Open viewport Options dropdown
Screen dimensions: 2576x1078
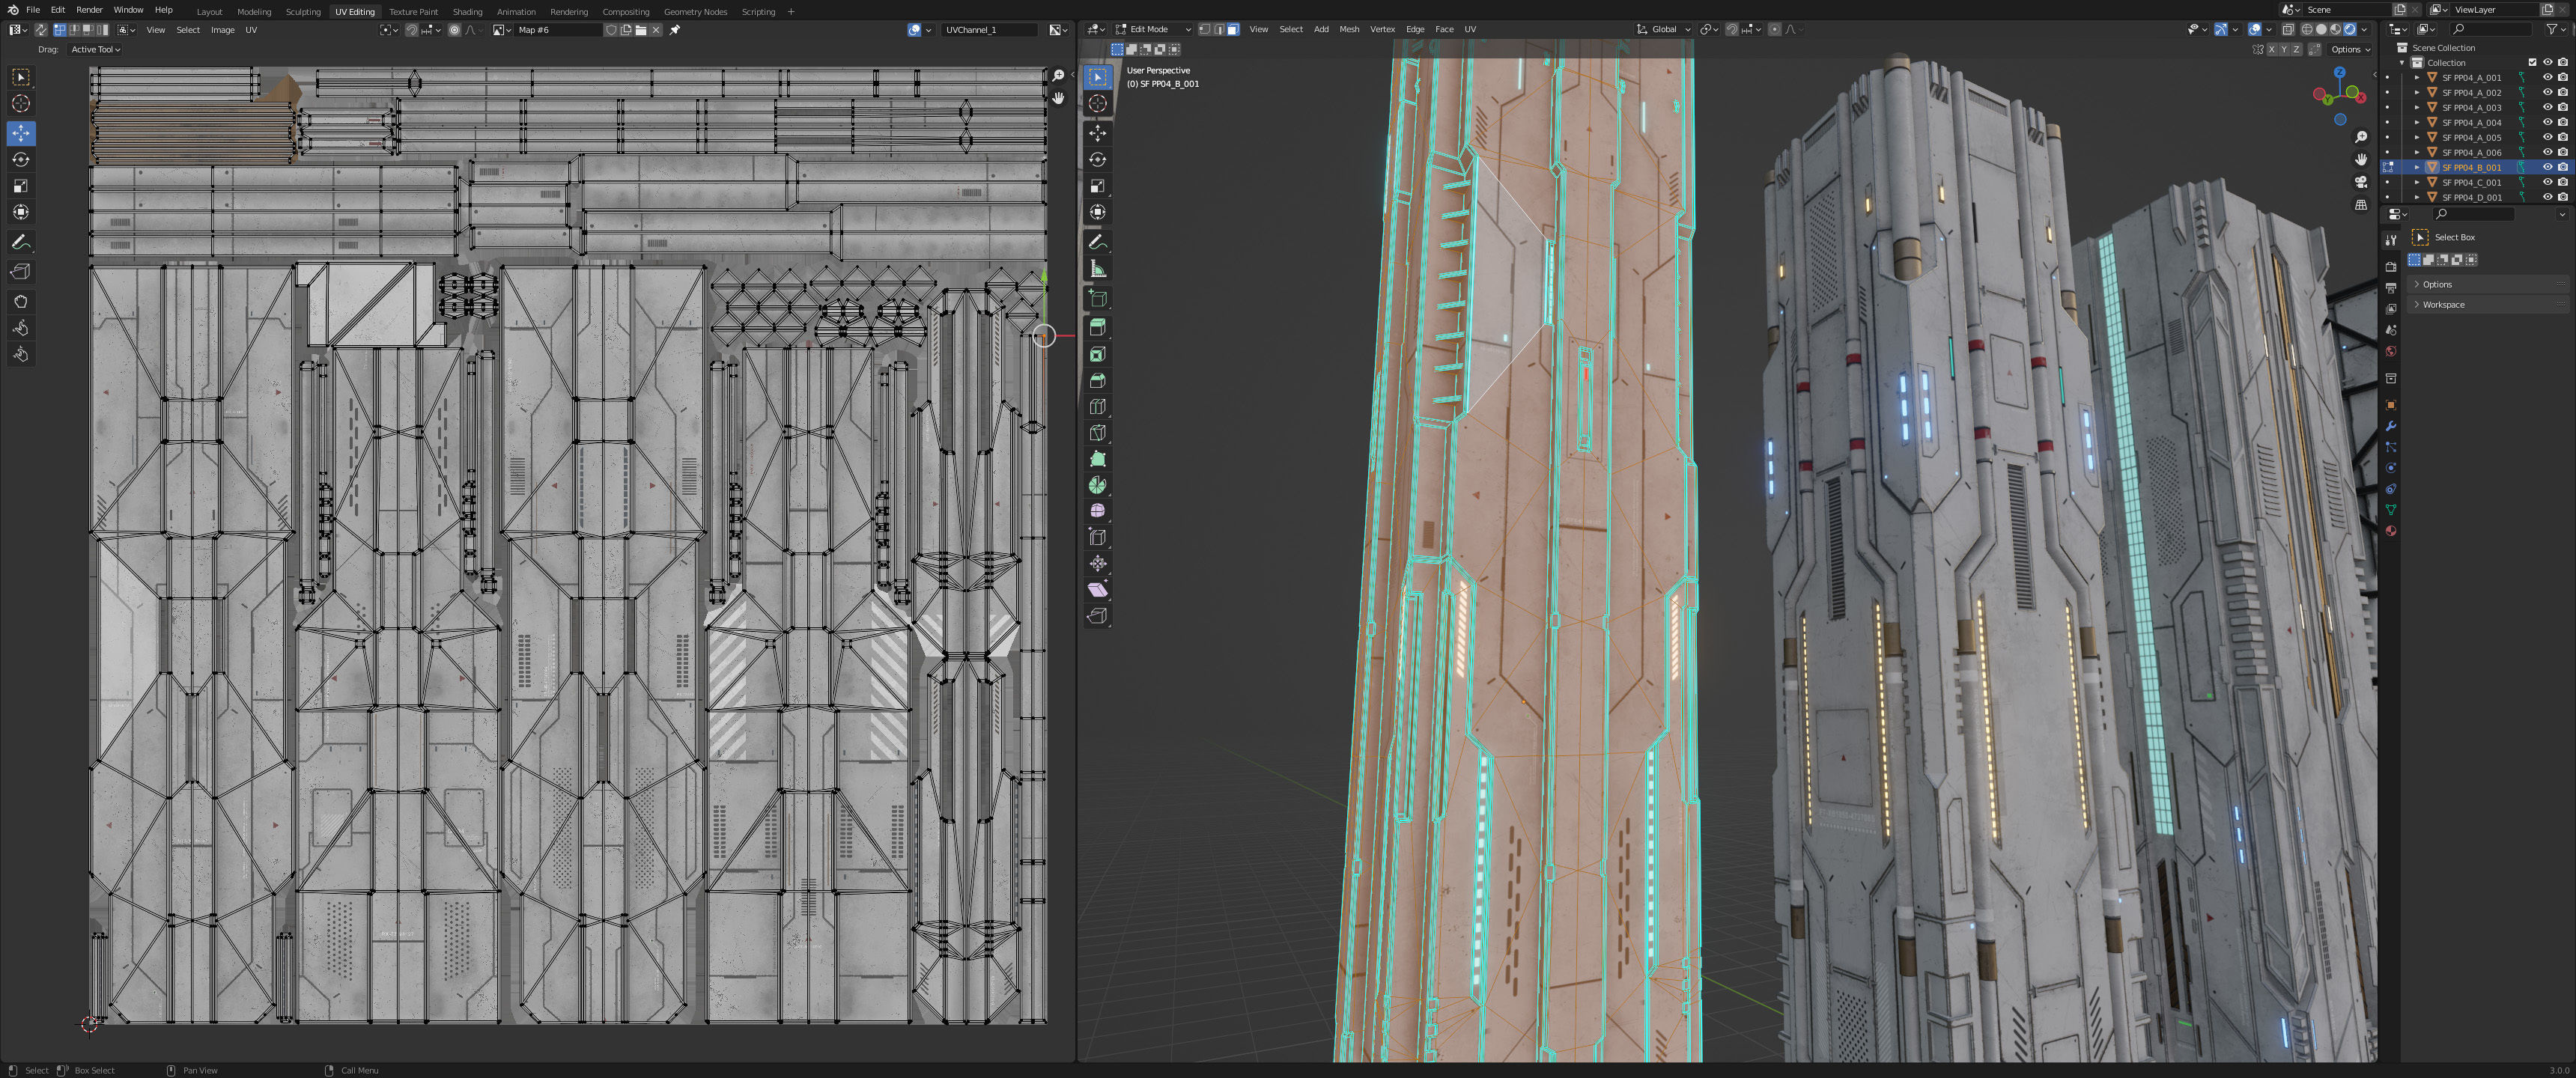click(x=2351, y=49)
